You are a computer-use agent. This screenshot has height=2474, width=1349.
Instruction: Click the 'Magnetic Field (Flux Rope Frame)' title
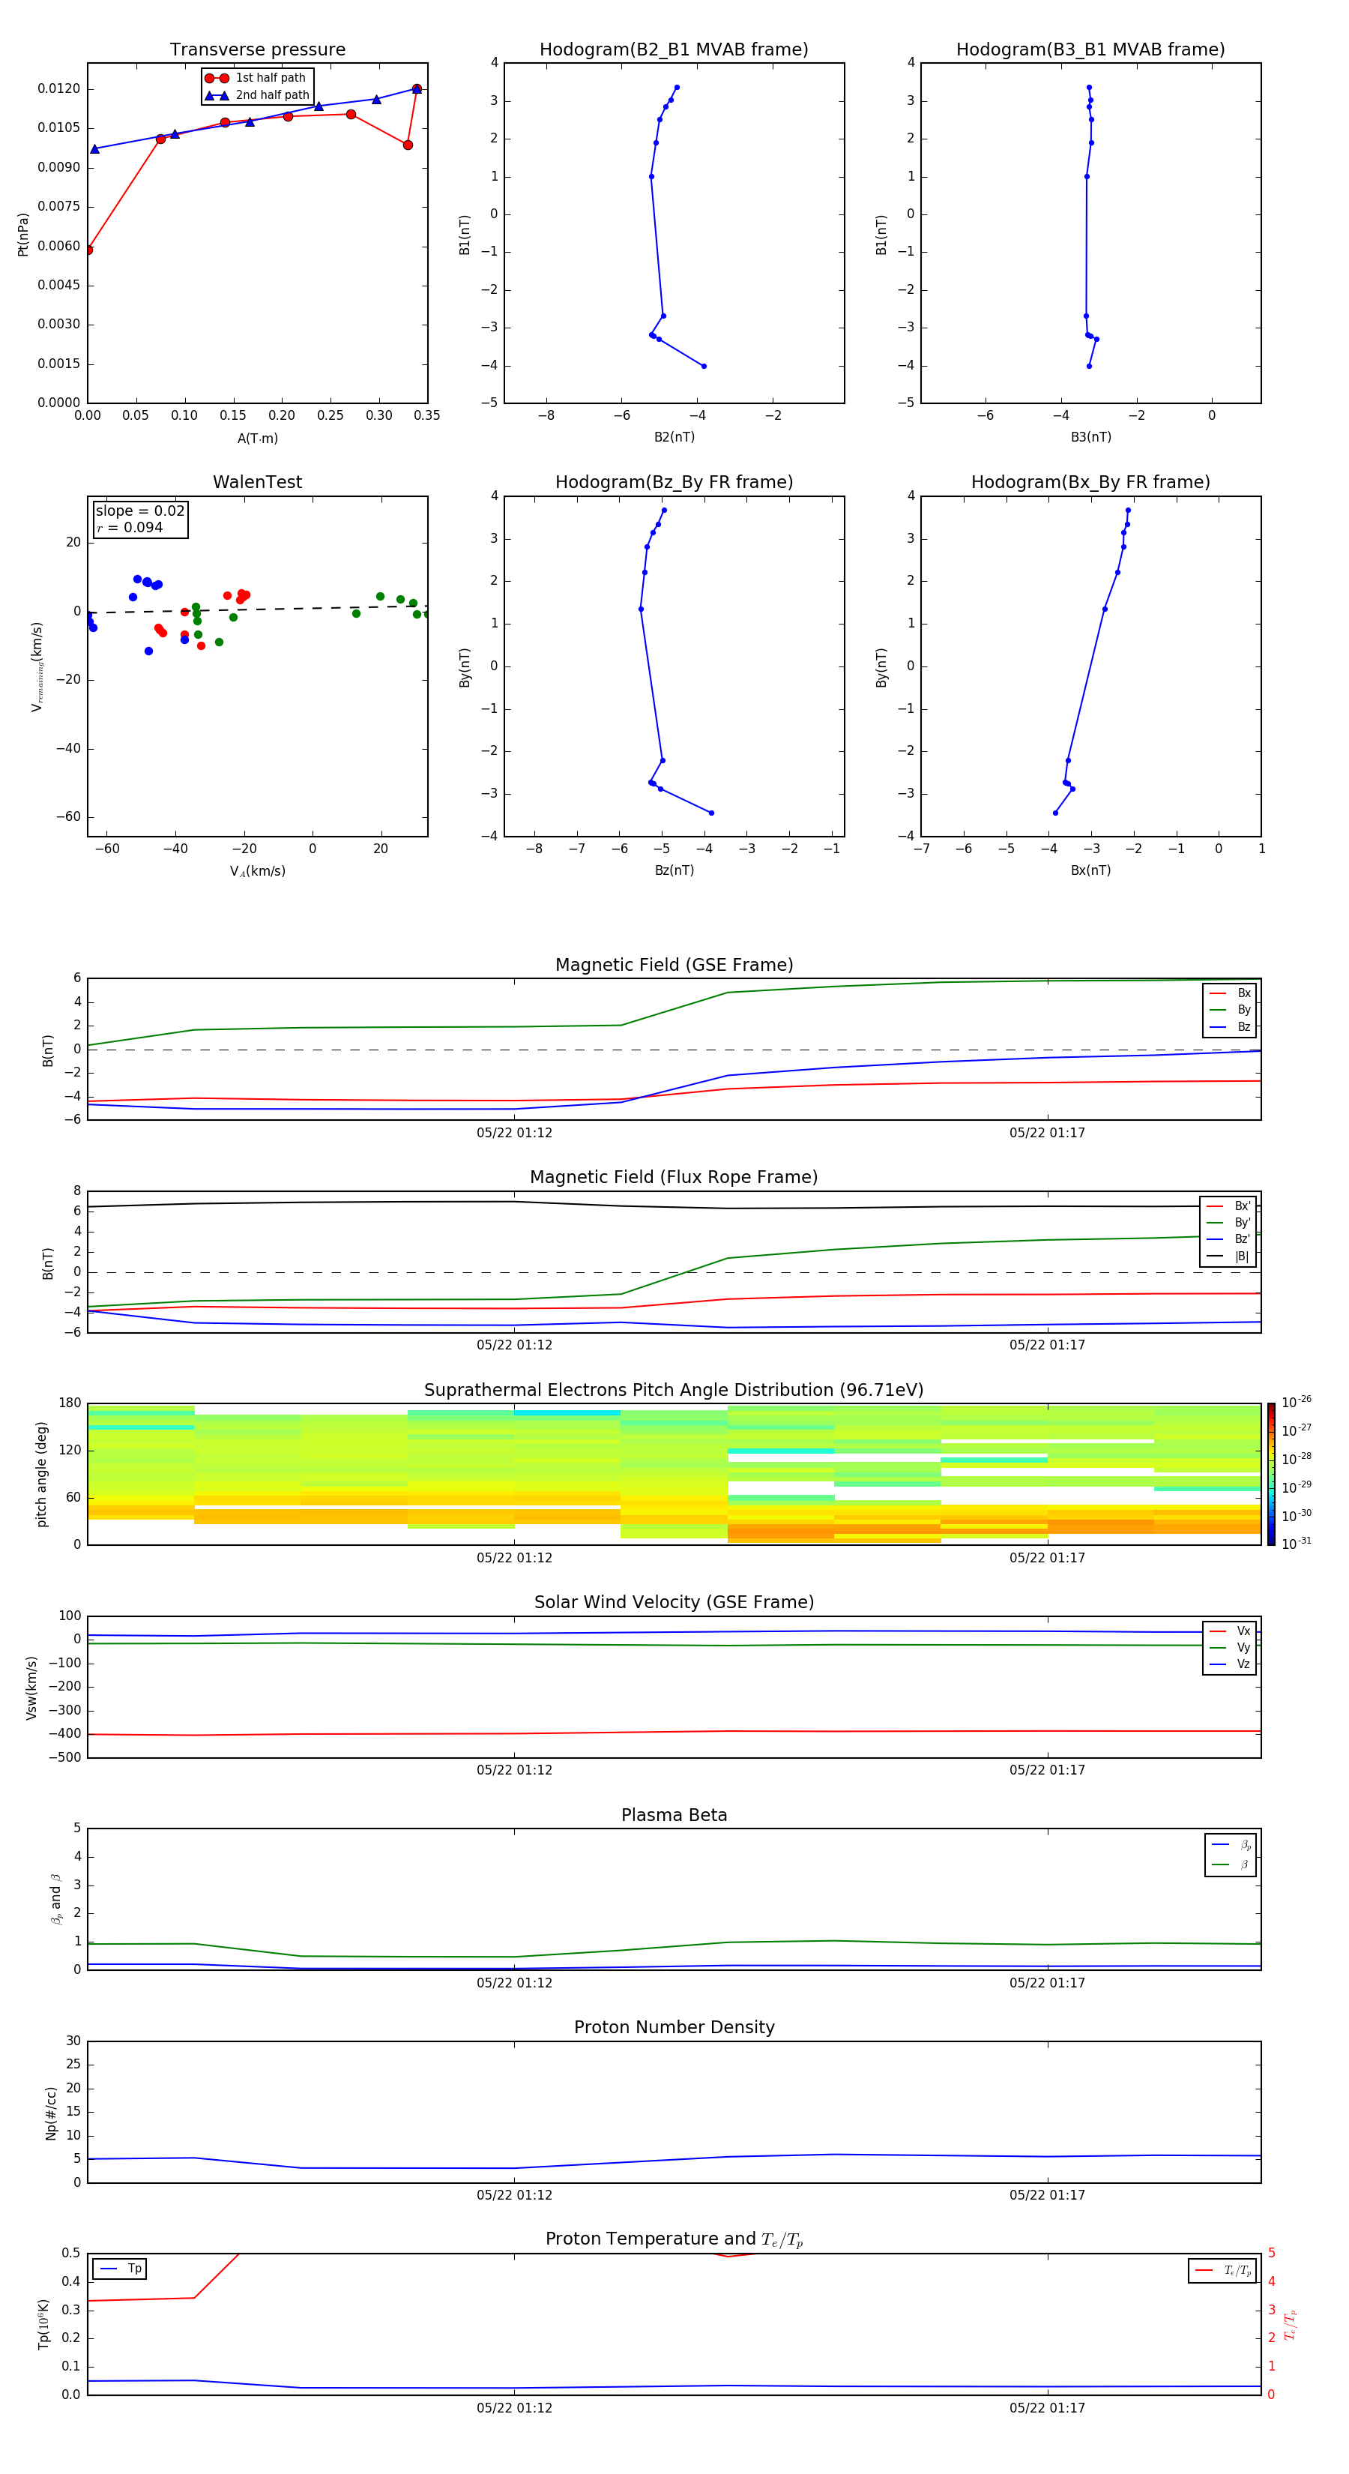coord(674,1178)
